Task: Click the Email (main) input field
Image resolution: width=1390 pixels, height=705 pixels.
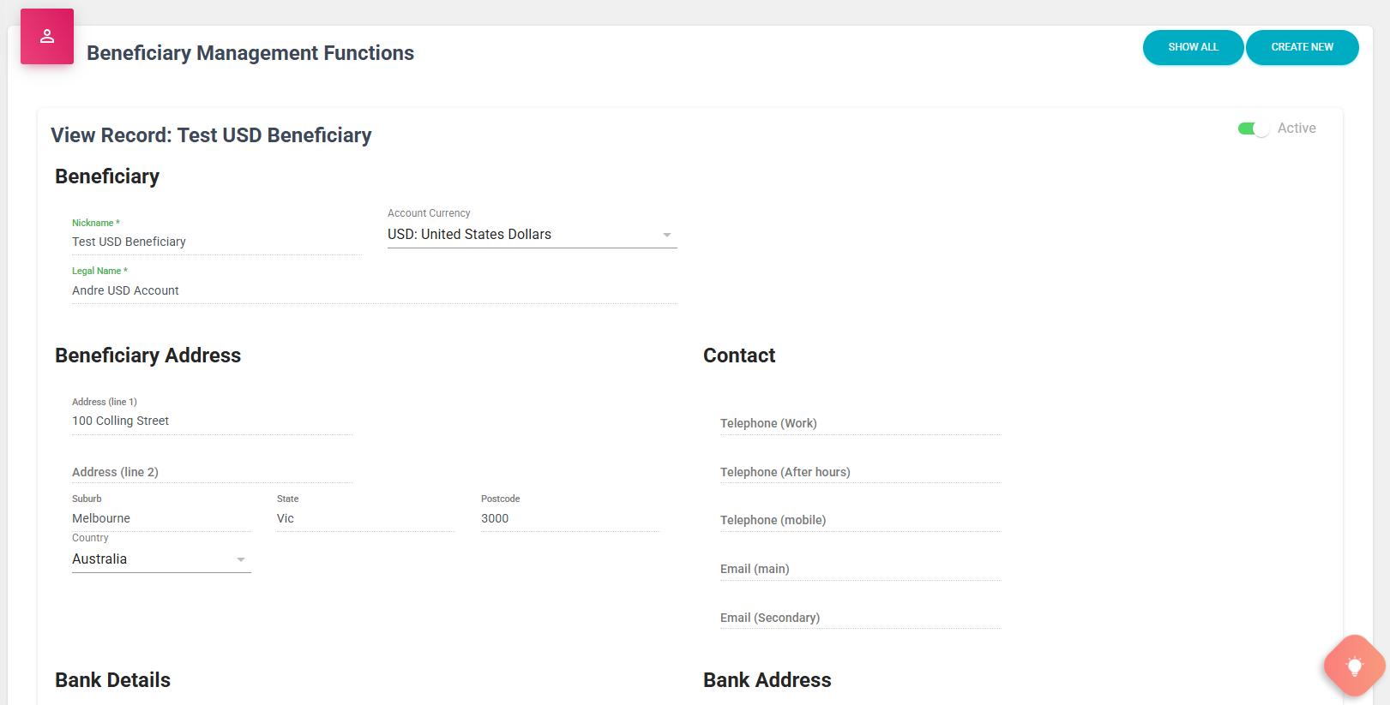Action: click(860, 570)
